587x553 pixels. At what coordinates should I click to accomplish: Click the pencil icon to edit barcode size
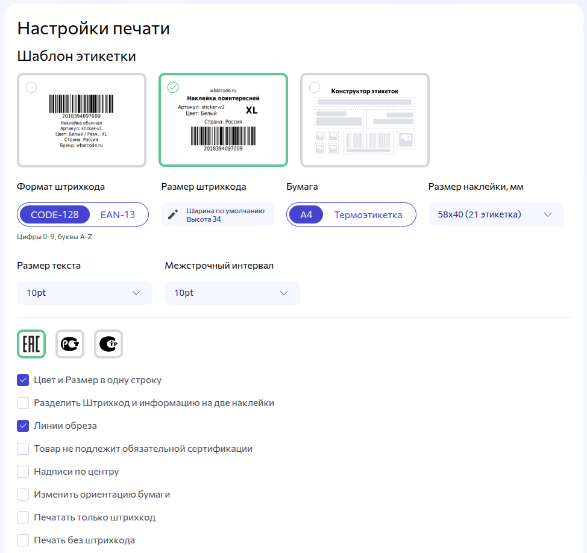[x=173, y=214]
